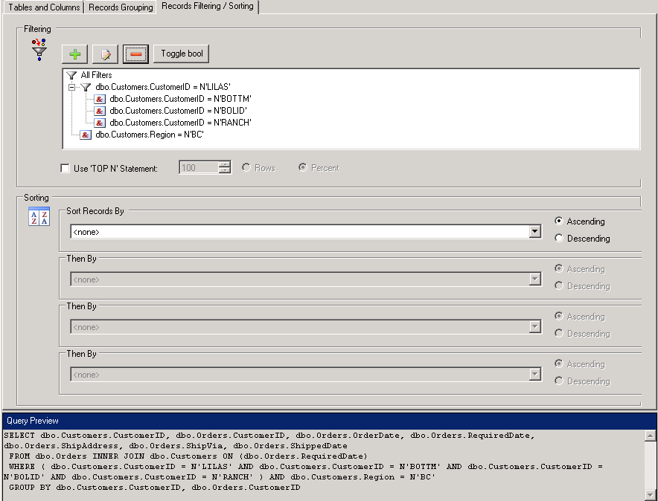Click the AZ sort icon in Sorting section
Viewport: 658px width, 501px height.
pos(39,216)
